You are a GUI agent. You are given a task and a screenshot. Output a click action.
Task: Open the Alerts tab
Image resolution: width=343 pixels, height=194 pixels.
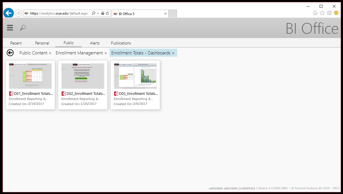pyautogui.click(x=95, y=43)
